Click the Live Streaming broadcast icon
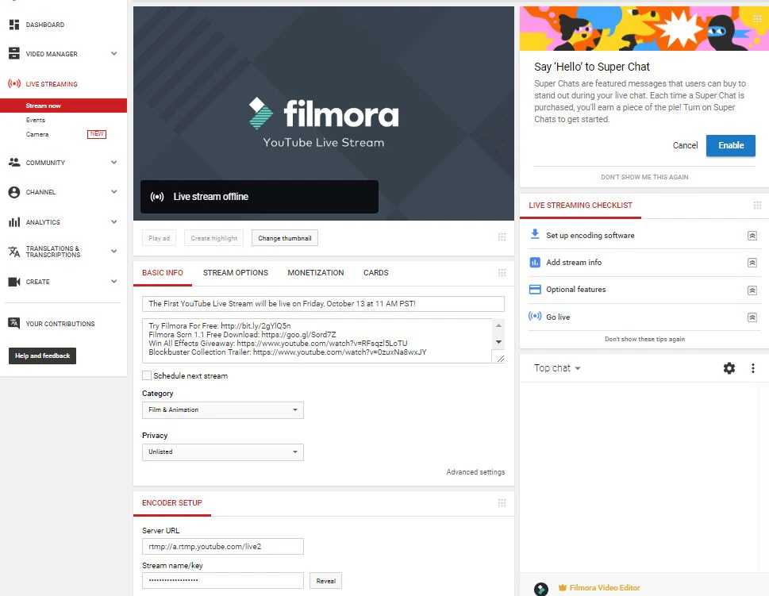The image size is (769, 596). (x=14, y=84)
